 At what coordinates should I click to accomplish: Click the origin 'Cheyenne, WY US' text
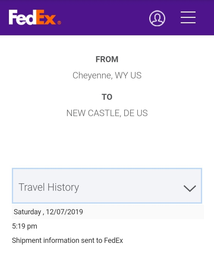tap(107, 75)
